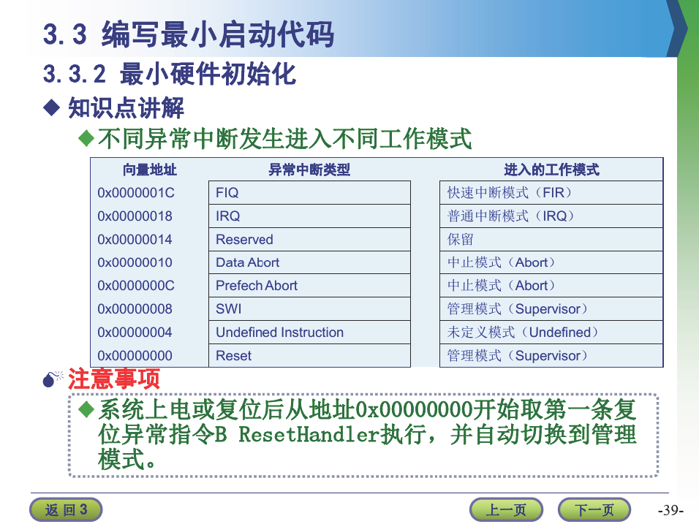Viewport: 699px width, 524px height.
Task: Click the Reset exception cell
Action: tap(309, 356)
